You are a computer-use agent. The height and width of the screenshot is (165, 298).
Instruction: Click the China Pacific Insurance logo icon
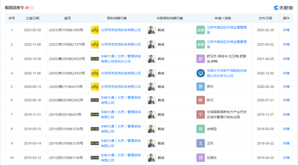pyautogui.click(x=201, y=73)
